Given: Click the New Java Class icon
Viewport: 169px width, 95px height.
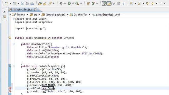Looking at the screenshot, I should [93, 3].
